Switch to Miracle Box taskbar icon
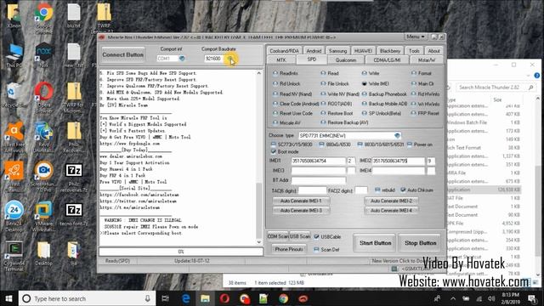 point(303,298)
